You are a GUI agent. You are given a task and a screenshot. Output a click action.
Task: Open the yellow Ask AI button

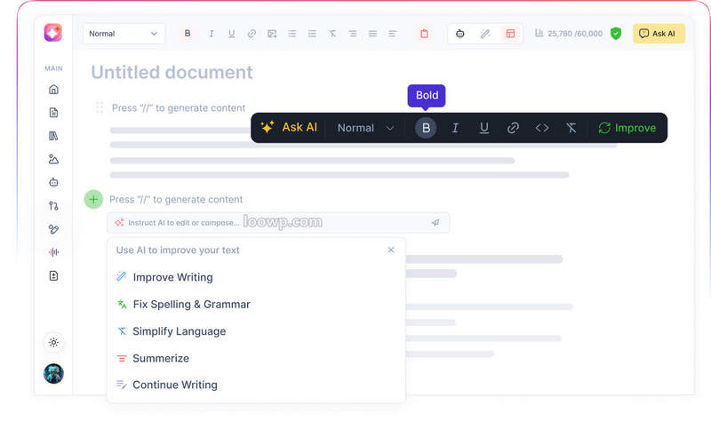tap(659, 34)
